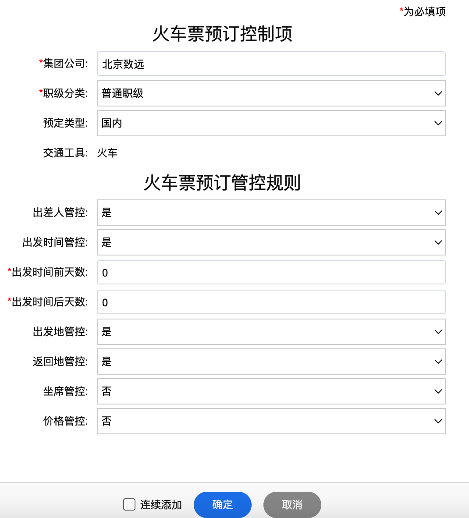
Task: Click the 集团公司 text field
Action: [271, 64]
